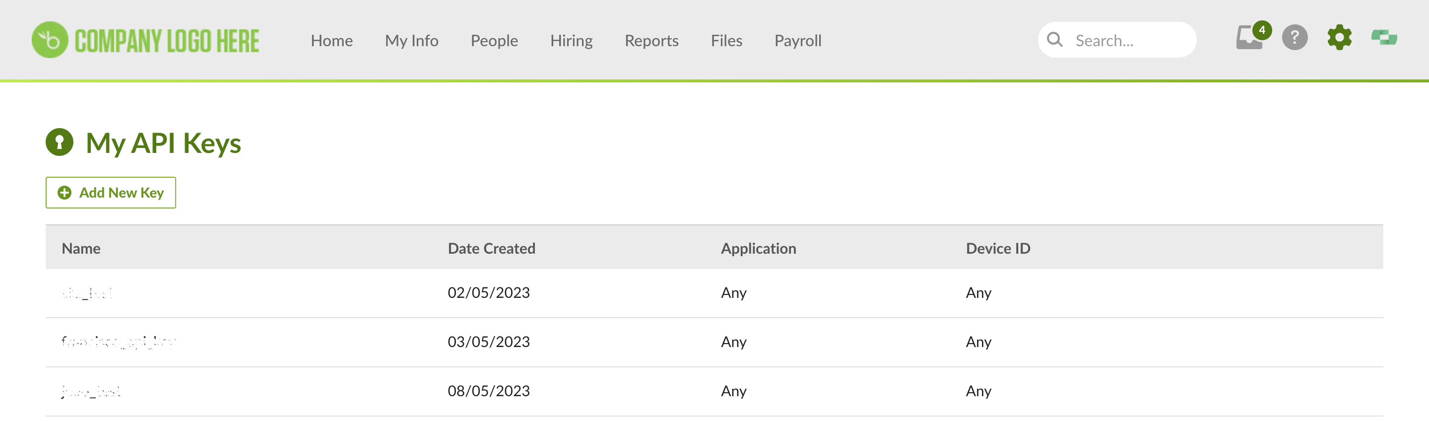Open the help question mark icon
The width and height of the screenshot is (1429, 421).
click(x=1295, y=38)
